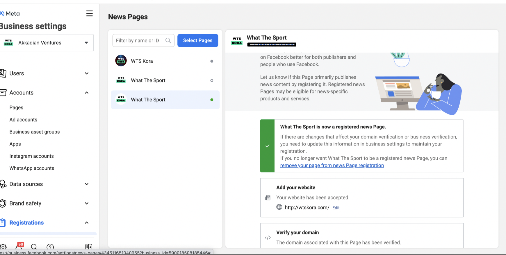
Task: Edit the website URL
Action: point(336,208)
